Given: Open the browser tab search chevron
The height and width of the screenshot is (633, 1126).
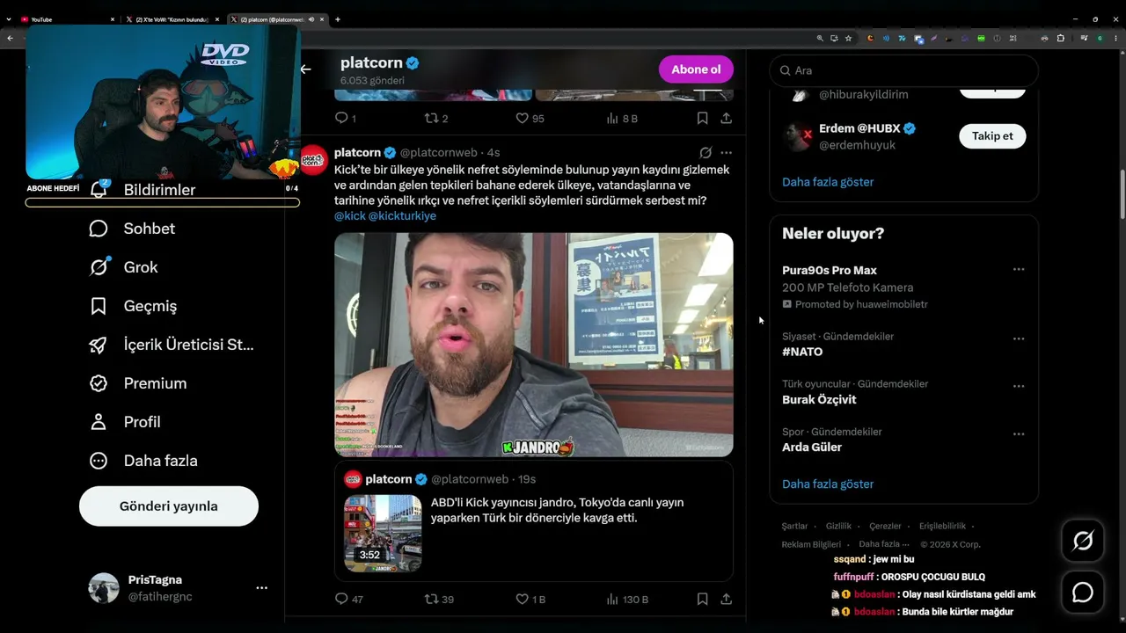Looking at the screenshot, I should pyautogui.click(x=9, y=19).
